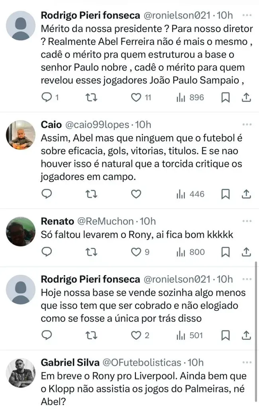
Task: Open more options on Caio's tweet
Action: (247, 124)
